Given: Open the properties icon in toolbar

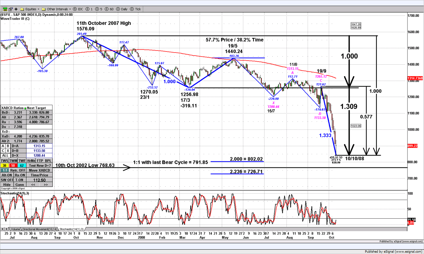Looking at the screenshot, I should [11, 9].
